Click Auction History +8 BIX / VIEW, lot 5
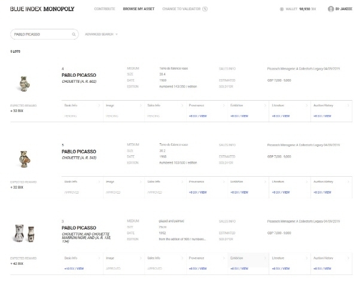The width and height of the screenshot is (359, 299). coord(322,192)
